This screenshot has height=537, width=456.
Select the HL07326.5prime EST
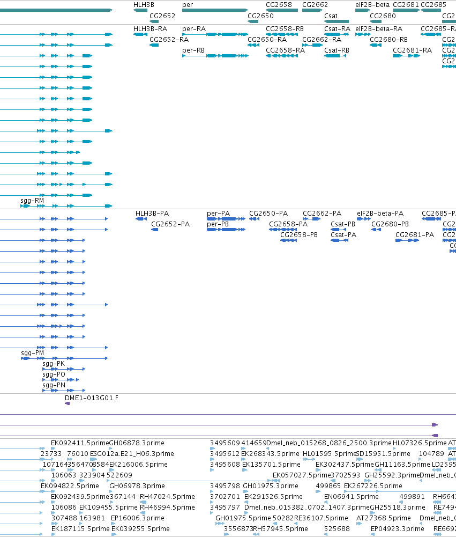395,448
